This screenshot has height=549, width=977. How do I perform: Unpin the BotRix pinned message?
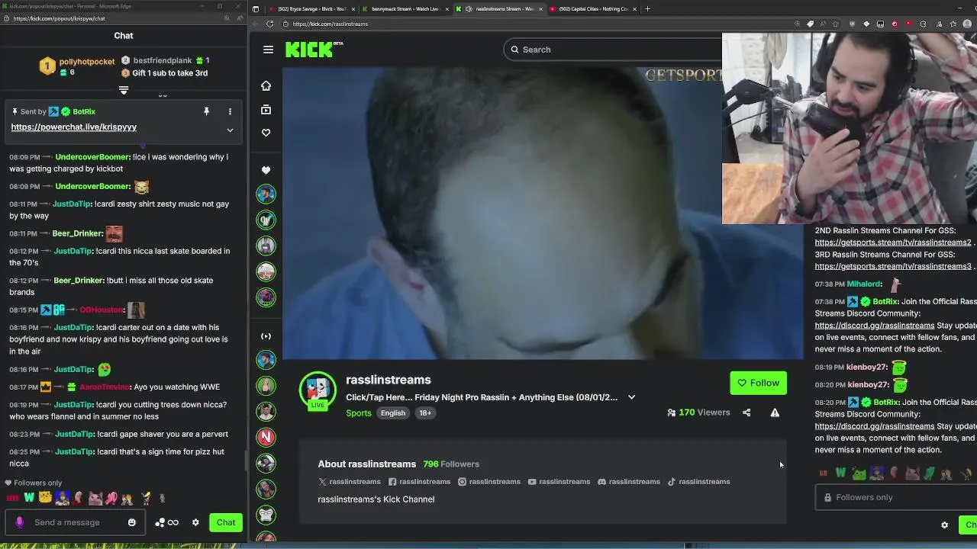coord(206,111)
